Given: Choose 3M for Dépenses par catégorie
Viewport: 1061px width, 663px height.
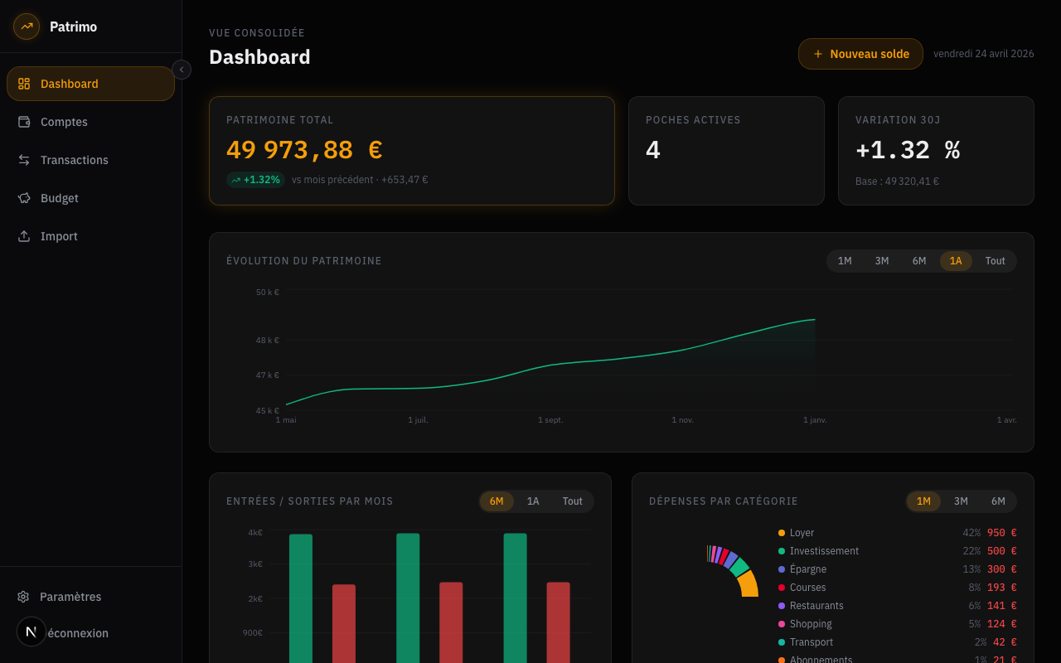Looking at the screenshot, I should [x=961, y=501].
